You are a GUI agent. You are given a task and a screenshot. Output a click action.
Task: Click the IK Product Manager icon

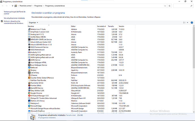point(29,96)
